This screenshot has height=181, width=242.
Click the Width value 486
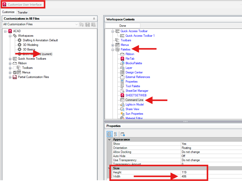184,176
